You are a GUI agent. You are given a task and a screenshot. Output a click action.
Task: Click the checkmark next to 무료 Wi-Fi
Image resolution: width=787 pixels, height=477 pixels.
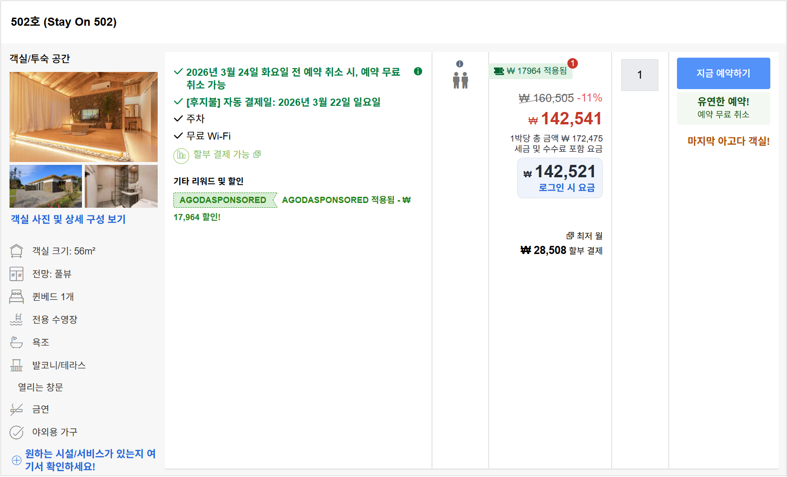pos(178,135)
